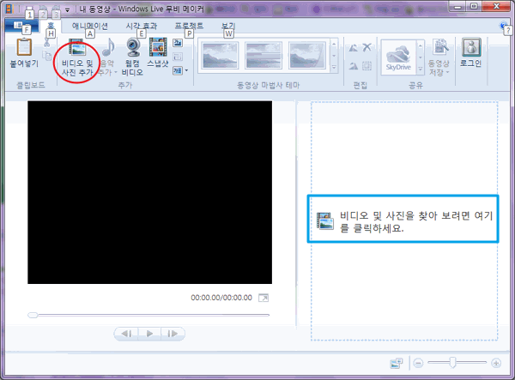The image size is (515, 380).
Task: Click the Save movie (동영상 저장) icon
Action: [439, 47]
